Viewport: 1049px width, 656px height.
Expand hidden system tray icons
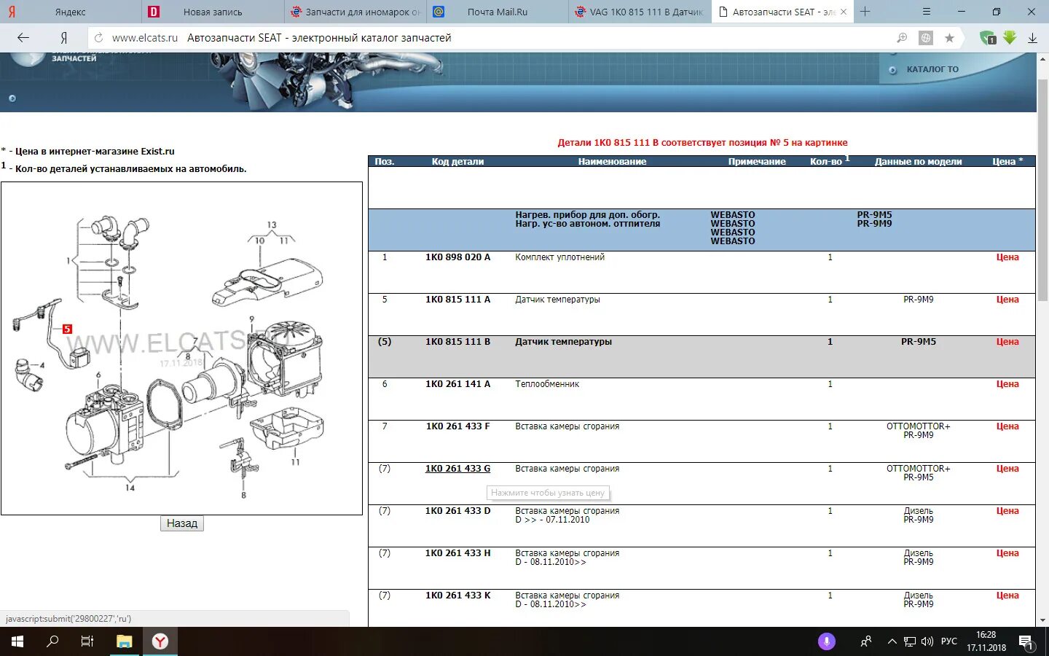[892, 641]
